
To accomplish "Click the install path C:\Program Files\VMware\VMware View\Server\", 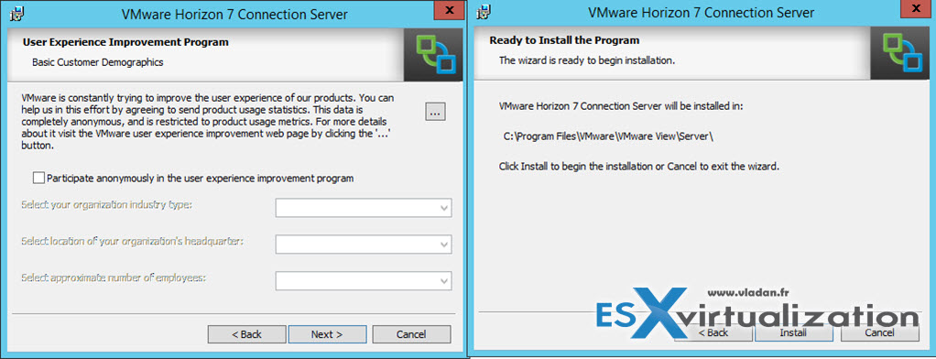I will [608, 136].
